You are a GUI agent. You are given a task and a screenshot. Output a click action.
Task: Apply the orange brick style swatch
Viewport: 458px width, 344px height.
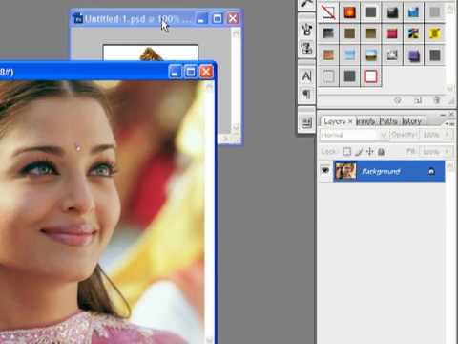point(328,54)
